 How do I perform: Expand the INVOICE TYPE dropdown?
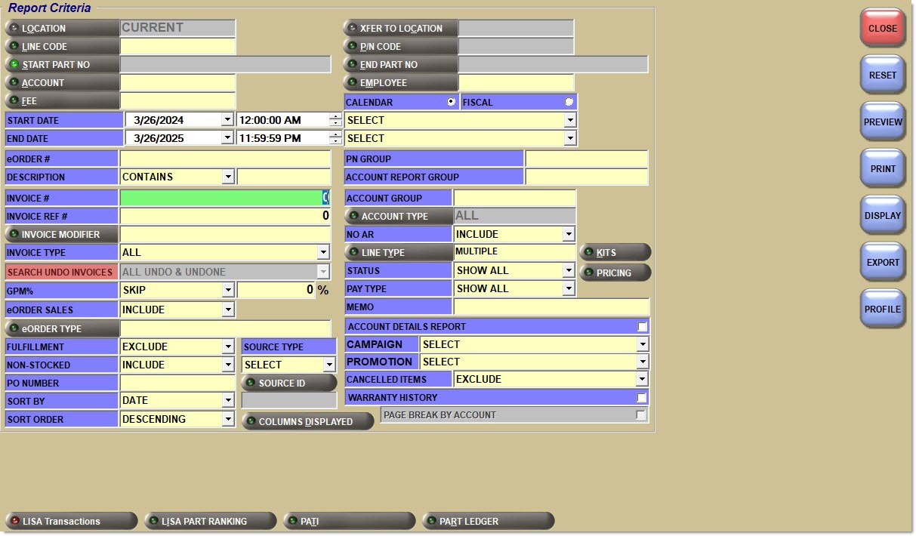323,253
